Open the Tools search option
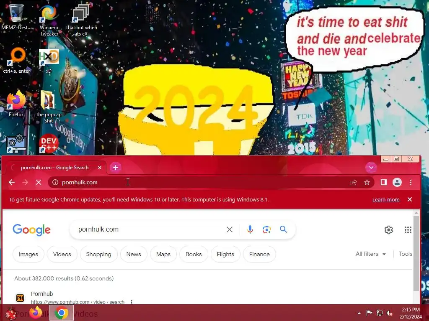Screen dimensions: 429x321 [406, 254]
